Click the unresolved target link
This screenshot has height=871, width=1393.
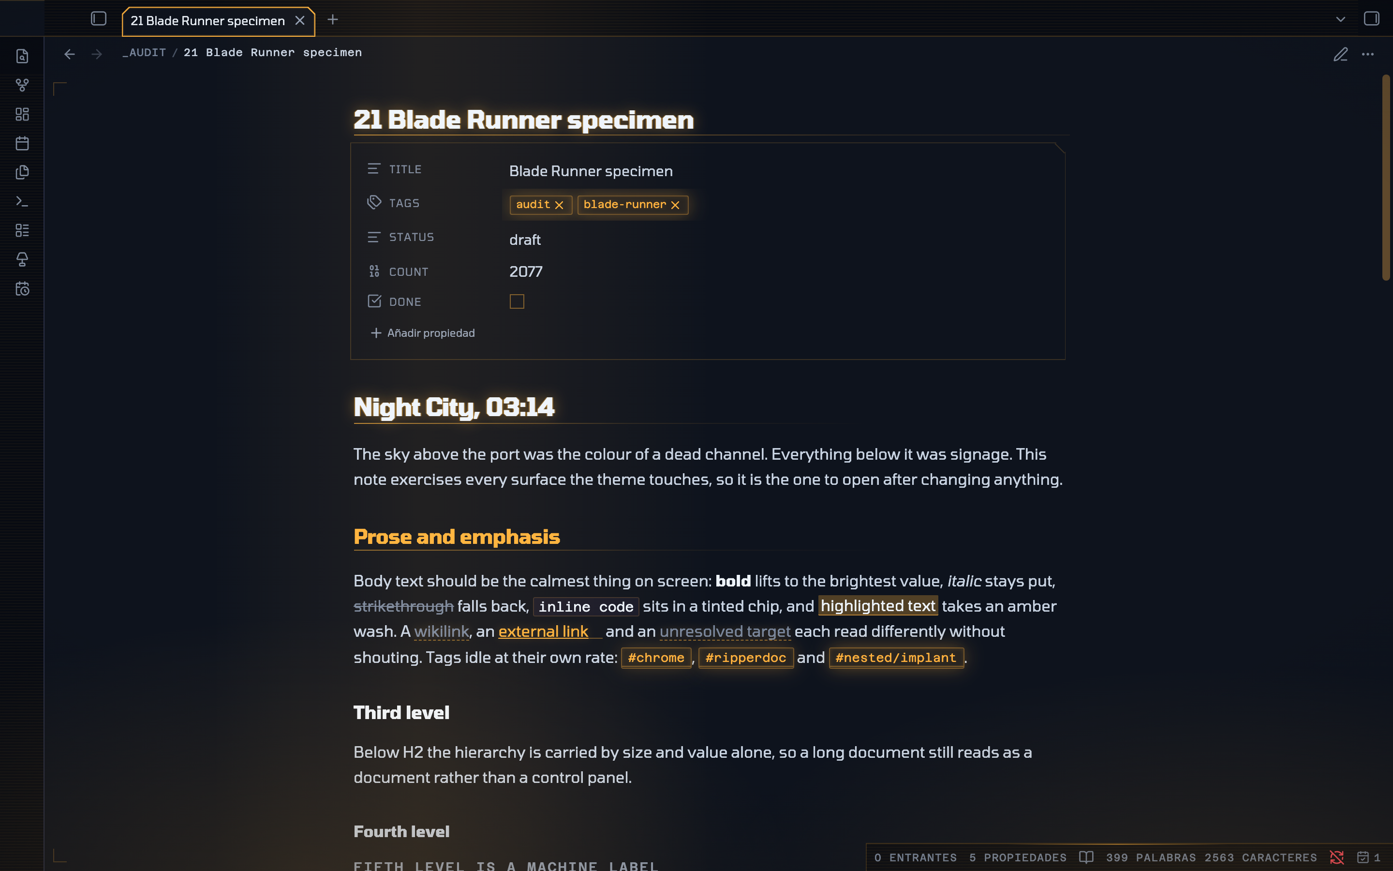(725, 631)
